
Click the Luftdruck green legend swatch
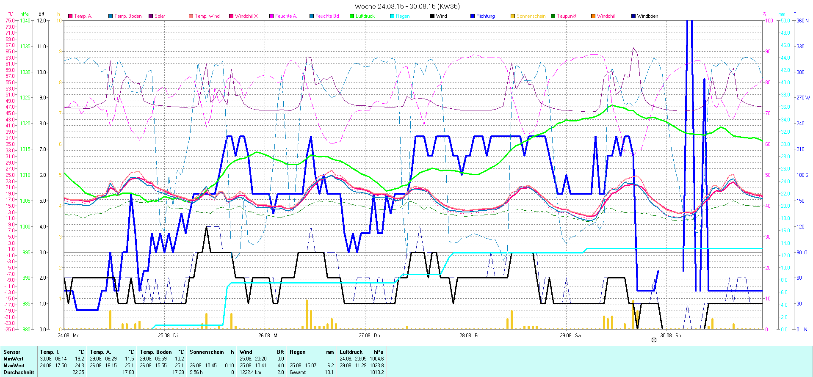pyautogui.click(x=352, y=16)
